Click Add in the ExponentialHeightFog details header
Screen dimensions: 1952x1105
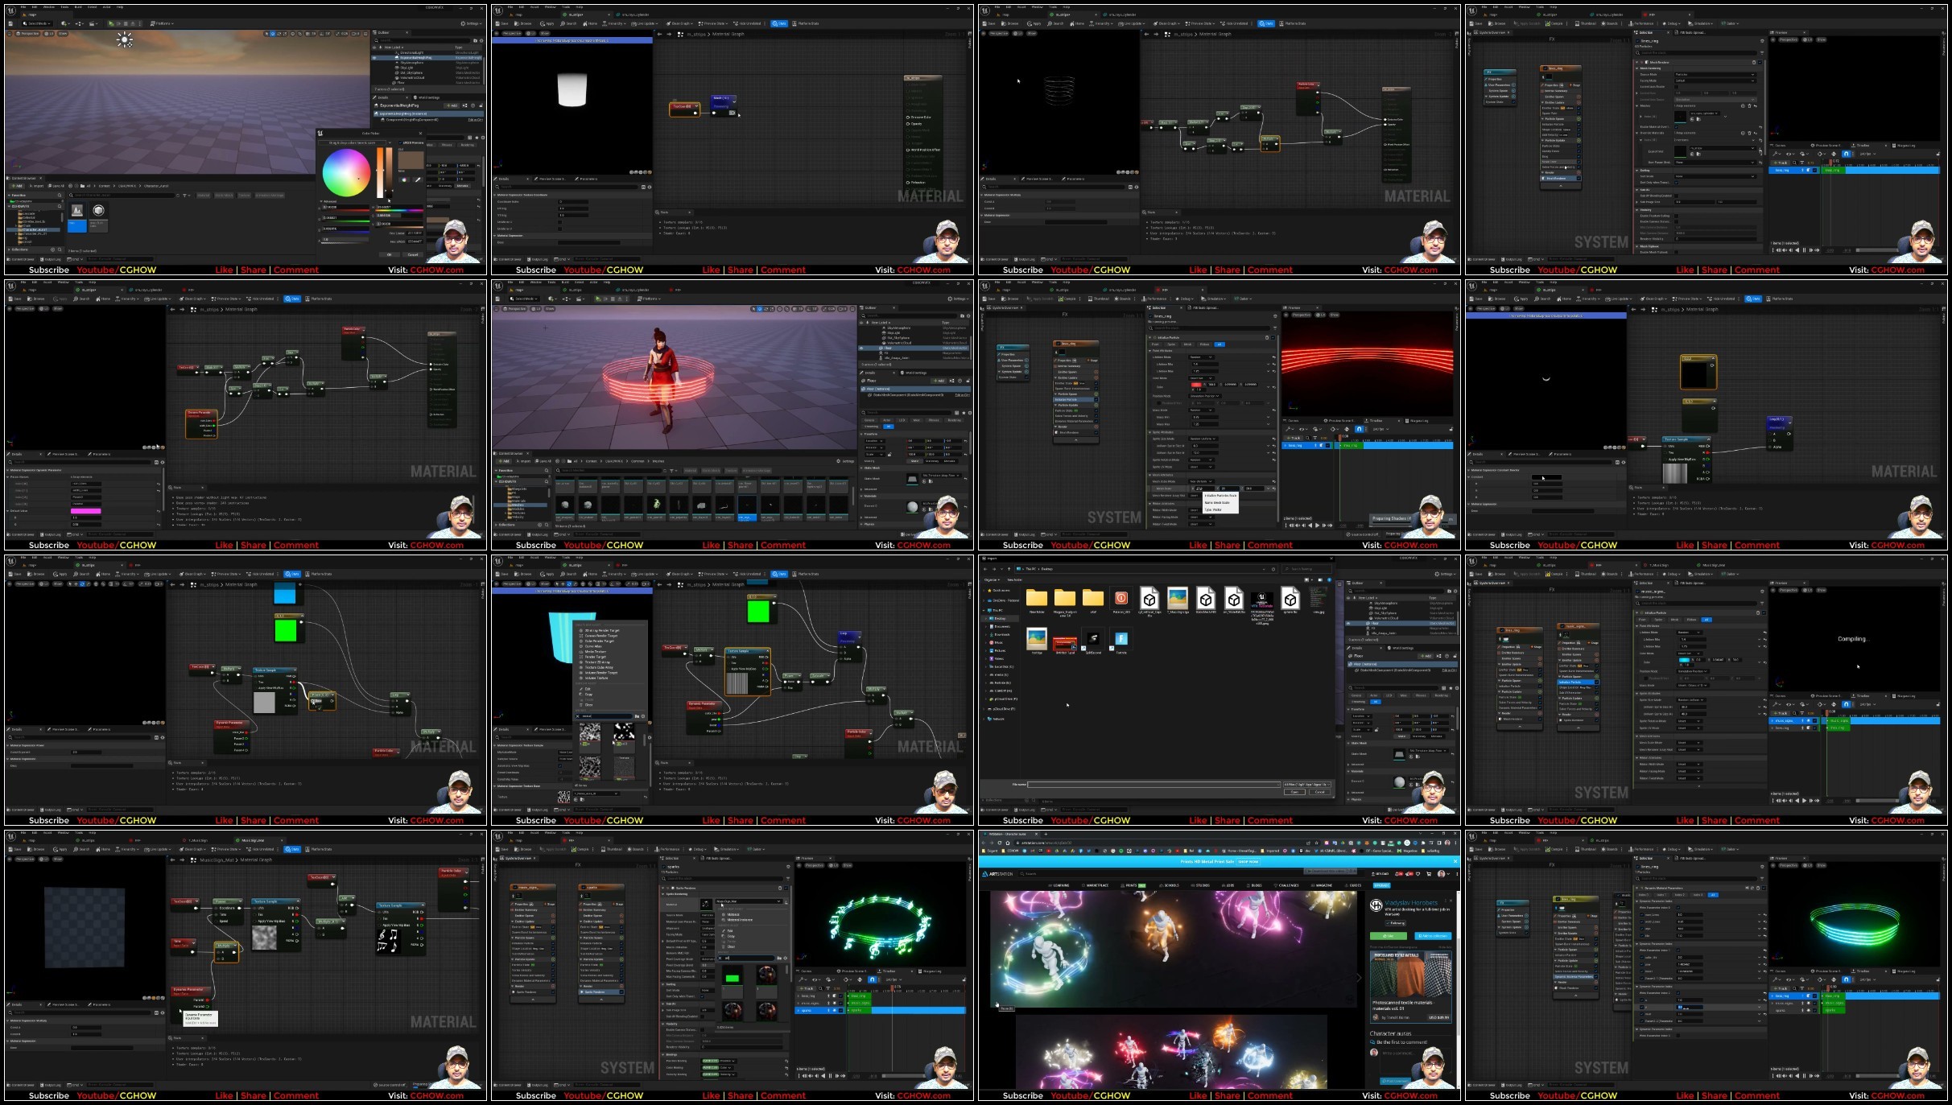point(452,105)
